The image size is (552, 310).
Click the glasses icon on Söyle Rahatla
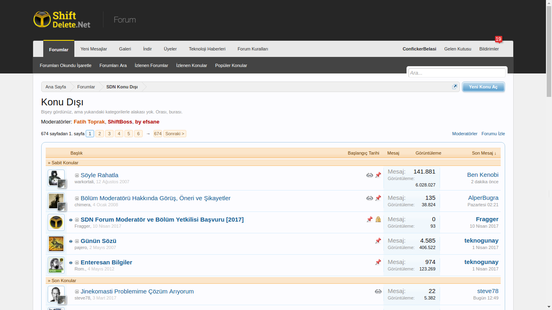click(370, 175)
